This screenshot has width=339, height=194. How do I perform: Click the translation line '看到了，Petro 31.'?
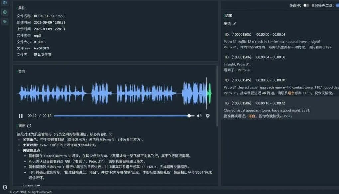(x=237, y=70)
